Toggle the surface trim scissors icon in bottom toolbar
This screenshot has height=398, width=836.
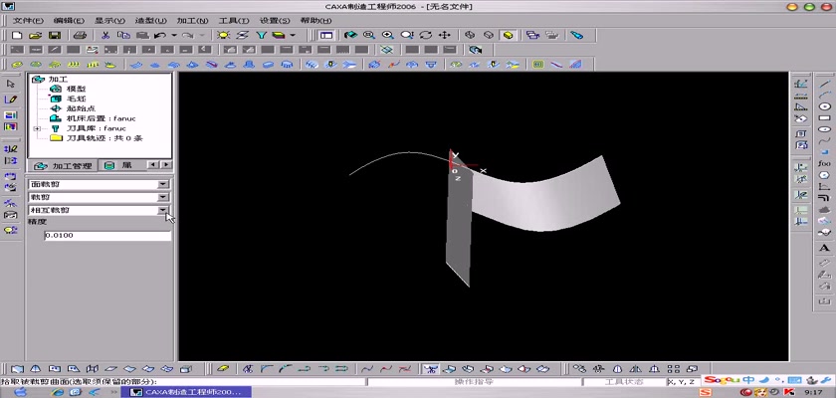431,369
